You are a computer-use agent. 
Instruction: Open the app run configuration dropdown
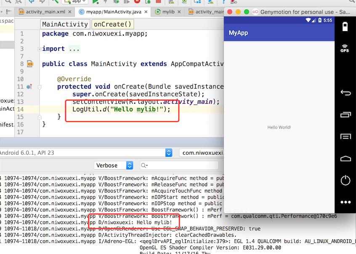75,2
